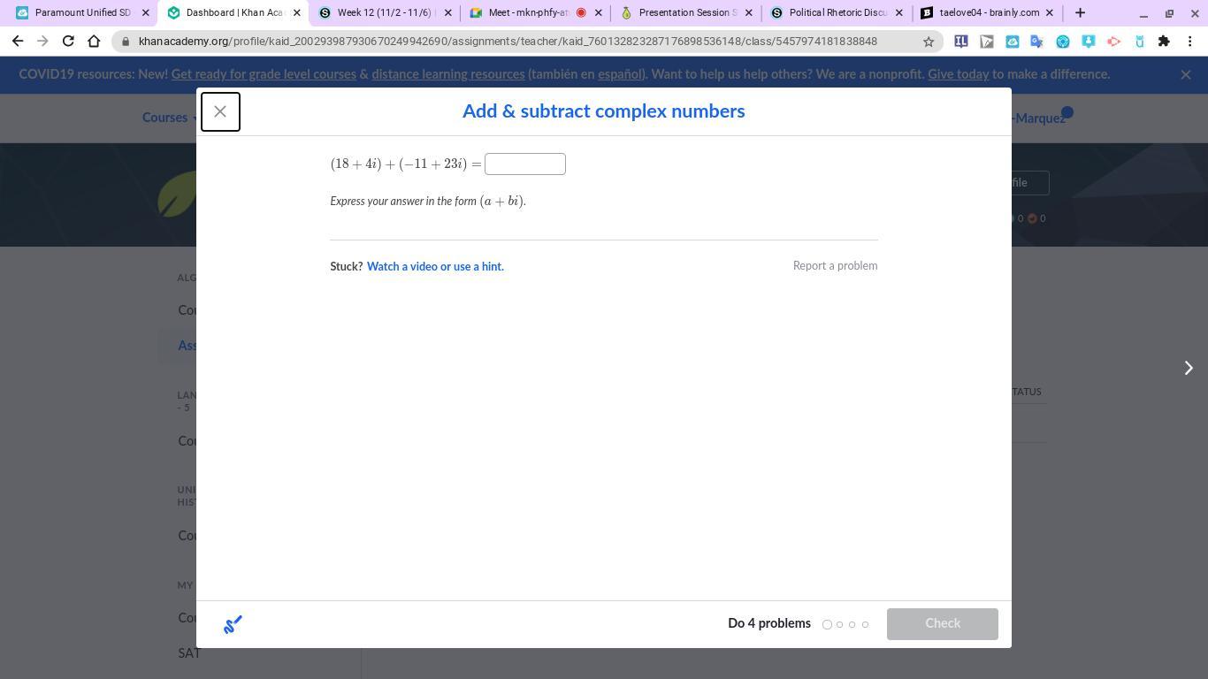Close the Presentation Session tab
Image resolution: width=1208 pixels, height=679 pixels.
point(749,13)
